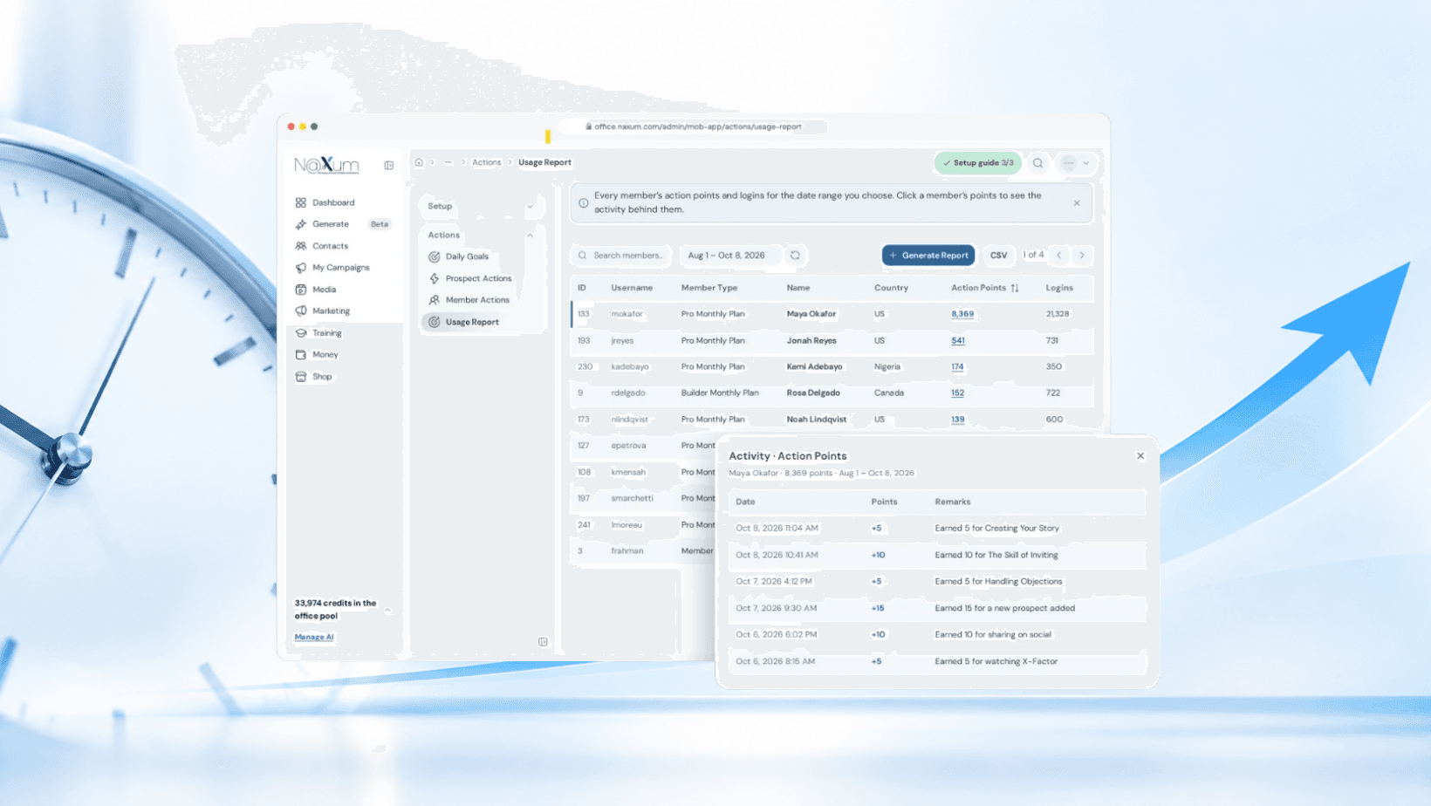Click the My Campaigns megaphone icon

click(301, 268)
